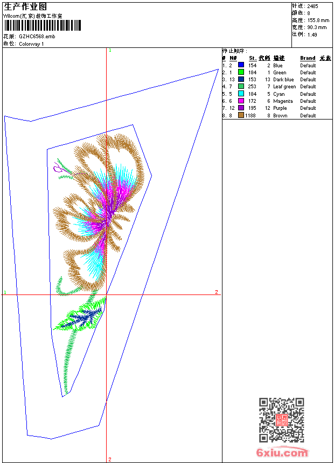Image resolution: width=334 pixels, height=463 pixels.
Task: Click the Brand column header
Action: [x=308, y=58]
